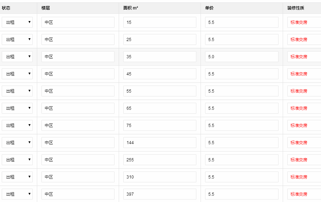
Task: Click 标准交房 in the area 310 row
Action: pyautogui.click(x=299, y=177)
